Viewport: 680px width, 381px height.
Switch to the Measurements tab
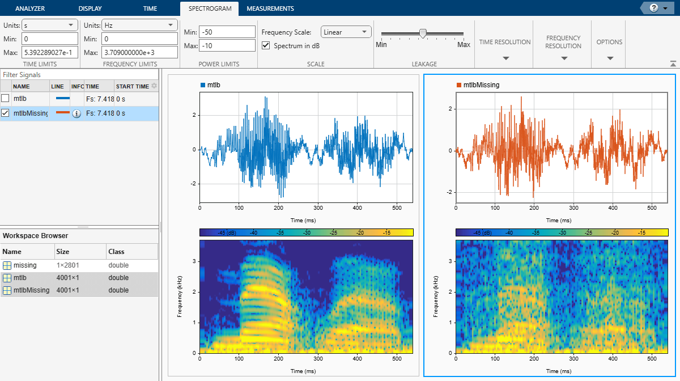coord(270,9)
